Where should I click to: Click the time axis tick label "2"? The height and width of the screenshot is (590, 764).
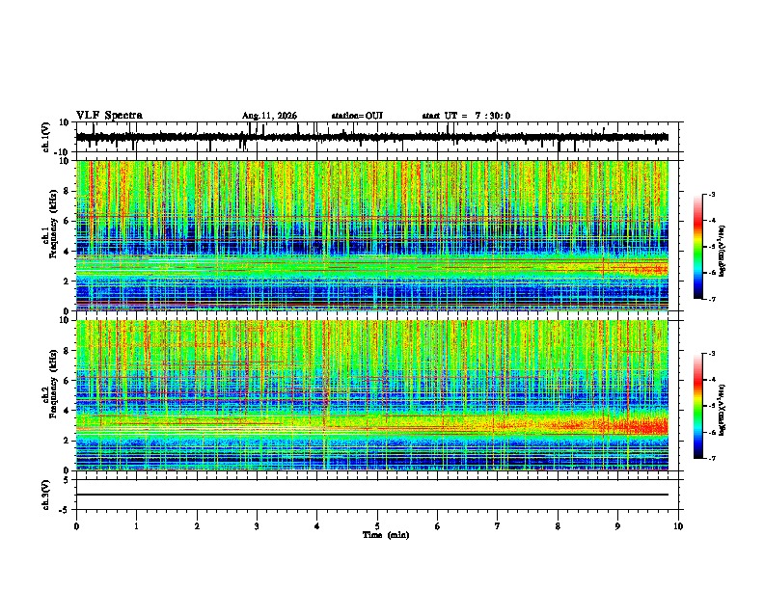point(197,526)
